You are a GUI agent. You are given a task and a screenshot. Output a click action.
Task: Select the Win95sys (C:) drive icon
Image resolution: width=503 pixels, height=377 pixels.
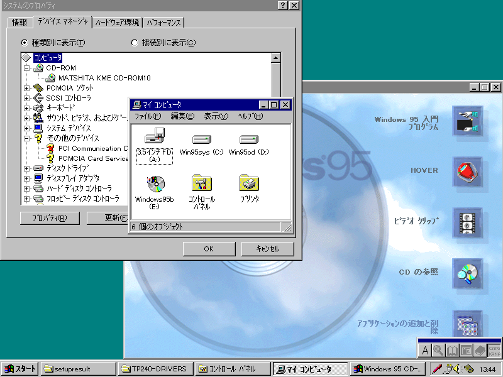pyautogui.click(x=201, y=139)
